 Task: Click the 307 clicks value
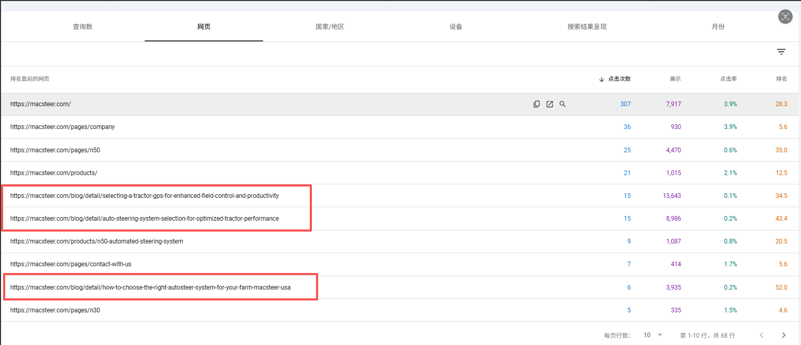(625, 104)
